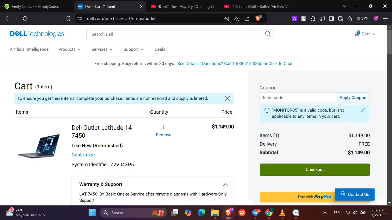The image size is (392, 220).
Task: Open the new tab plus button
Action: tap(299, 6)
